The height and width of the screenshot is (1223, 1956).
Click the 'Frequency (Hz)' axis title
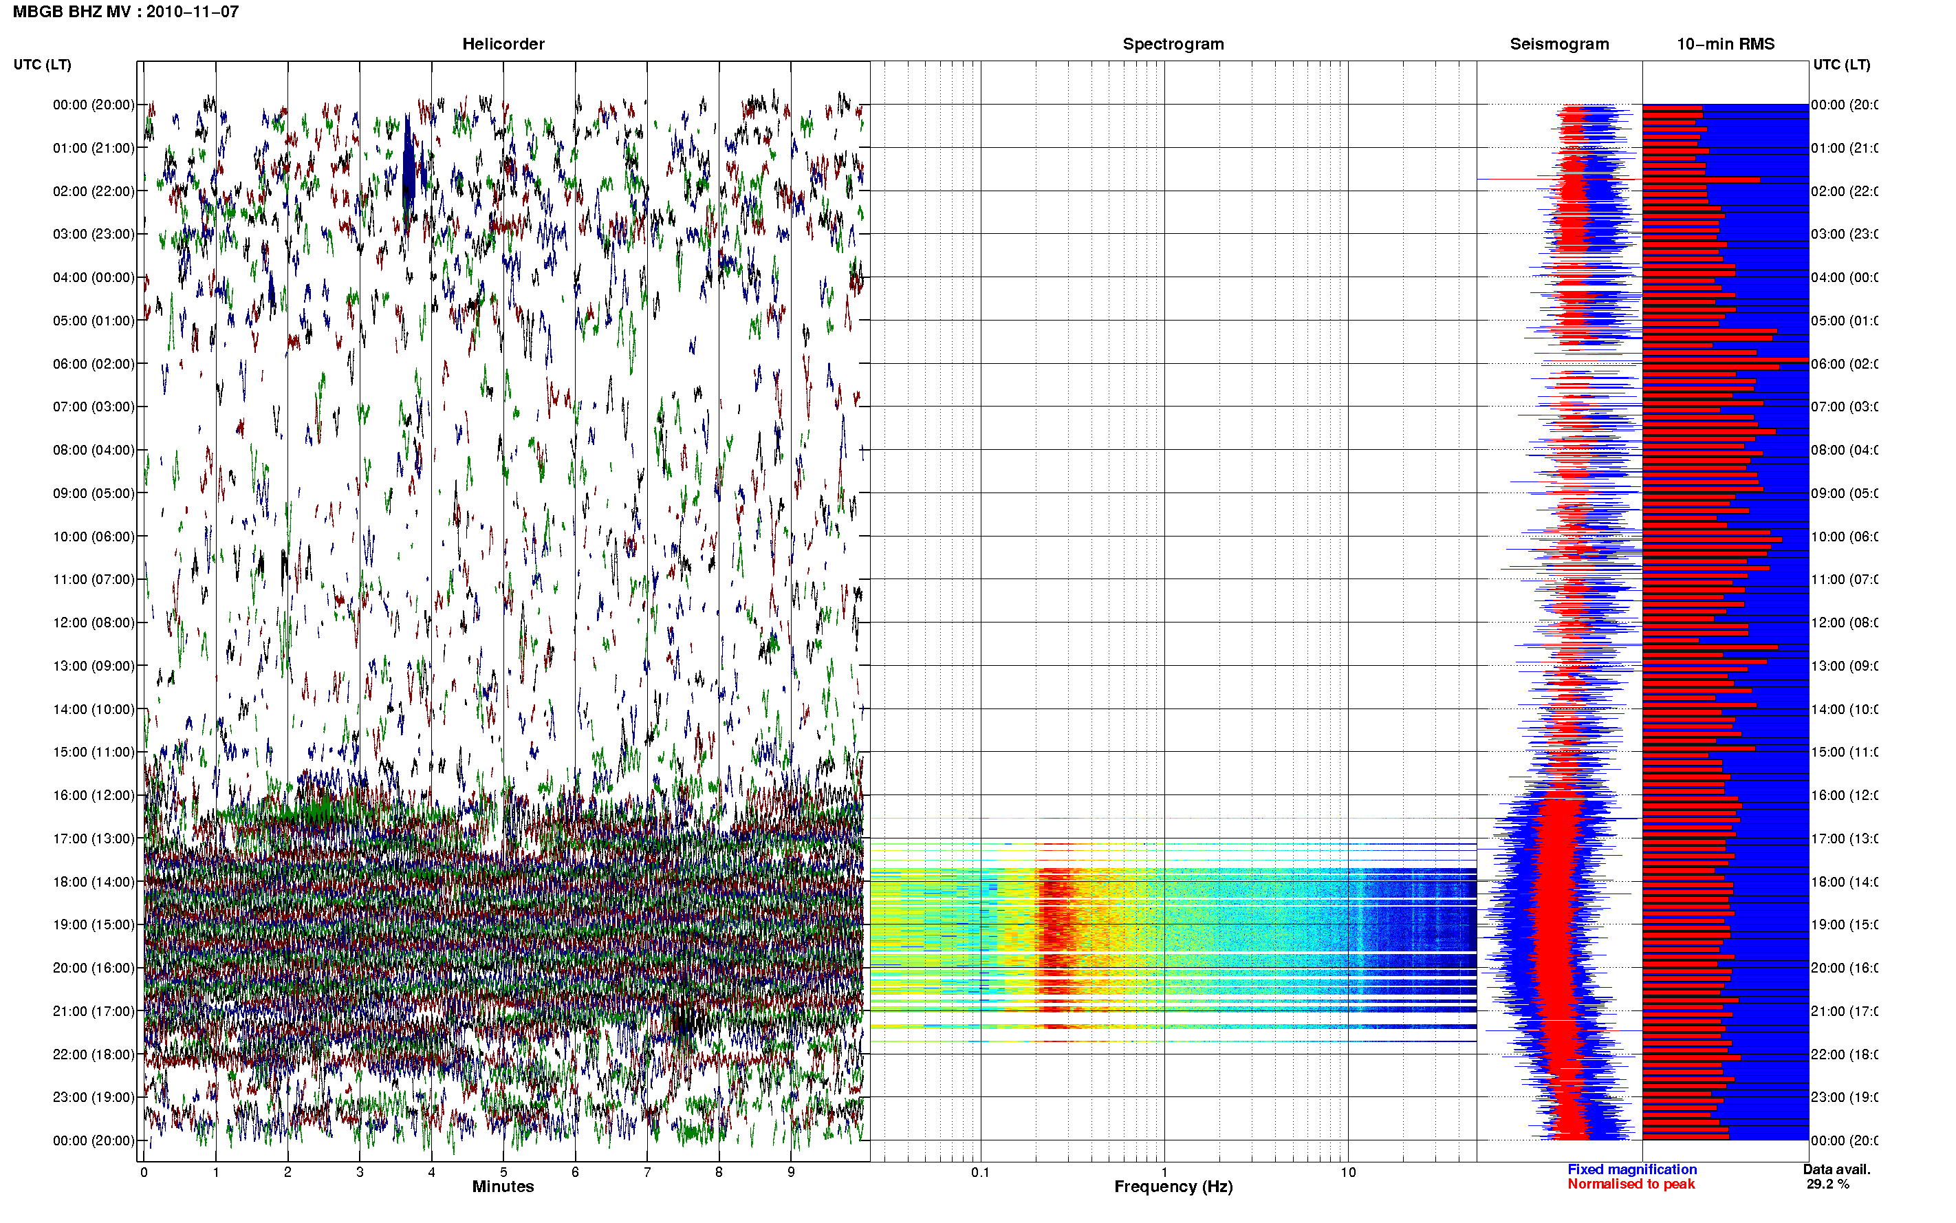pos(1173,1187)
